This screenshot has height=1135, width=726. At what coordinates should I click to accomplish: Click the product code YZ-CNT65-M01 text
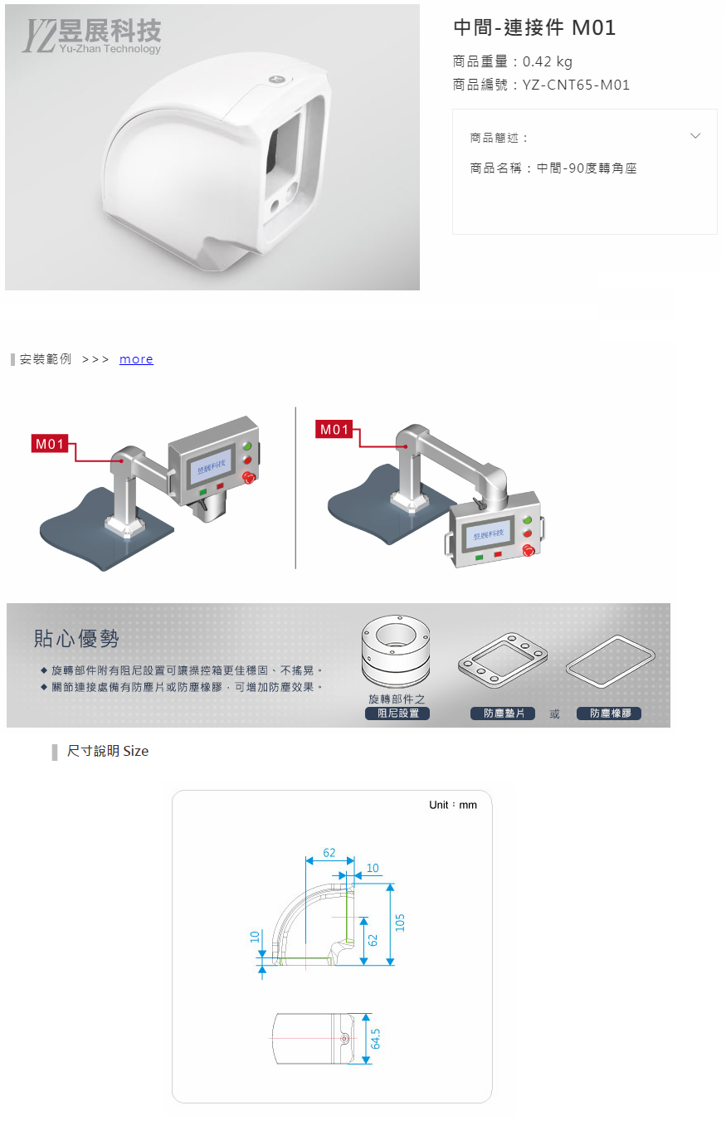(576, 85)
